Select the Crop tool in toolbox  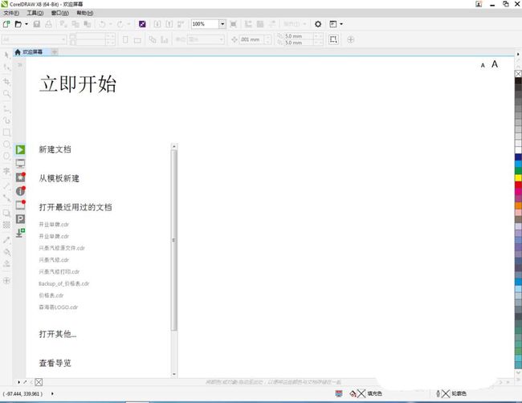click(x=6, y=81)
